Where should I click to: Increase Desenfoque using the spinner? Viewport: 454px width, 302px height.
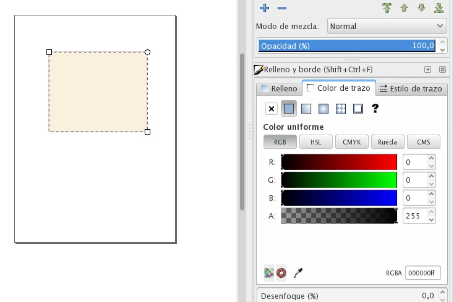442,293
